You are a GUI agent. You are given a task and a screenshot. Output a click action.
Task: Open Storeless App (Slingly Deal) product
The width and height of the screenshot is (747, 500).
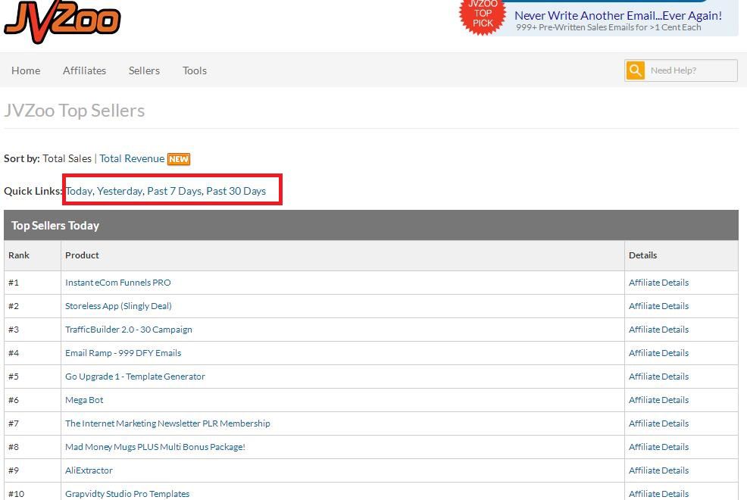click(x=118, y=306)
